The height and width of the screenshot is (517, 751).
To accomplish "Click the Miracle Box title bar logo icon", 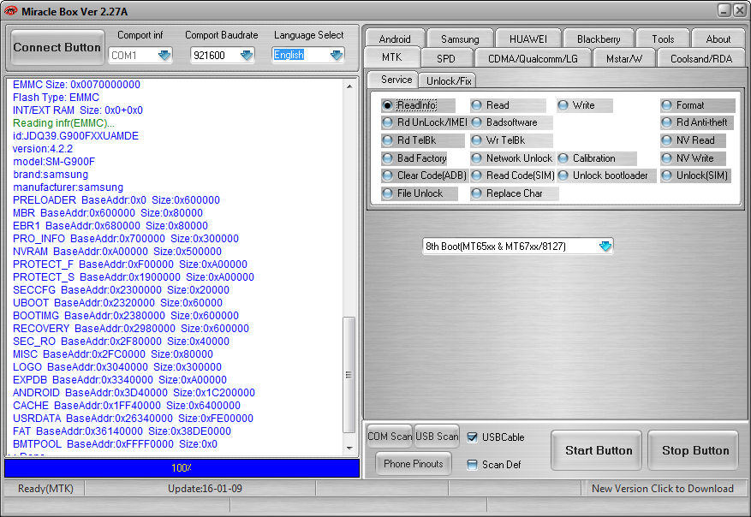I will pos(10,11).
